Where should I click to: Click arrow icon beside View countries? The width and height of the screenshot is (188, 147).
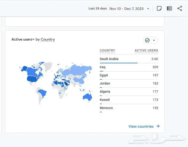tap(158, 126)
